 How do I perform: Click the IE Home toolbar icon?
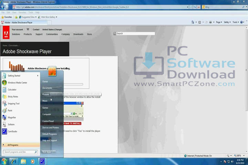193,22
